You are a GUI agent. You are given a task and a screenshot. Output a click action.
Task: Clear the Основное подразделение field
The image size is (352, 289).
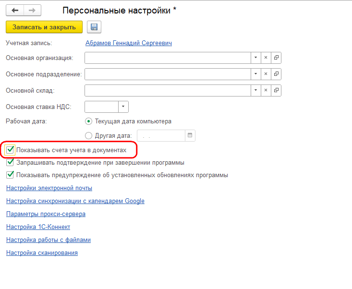266,74
